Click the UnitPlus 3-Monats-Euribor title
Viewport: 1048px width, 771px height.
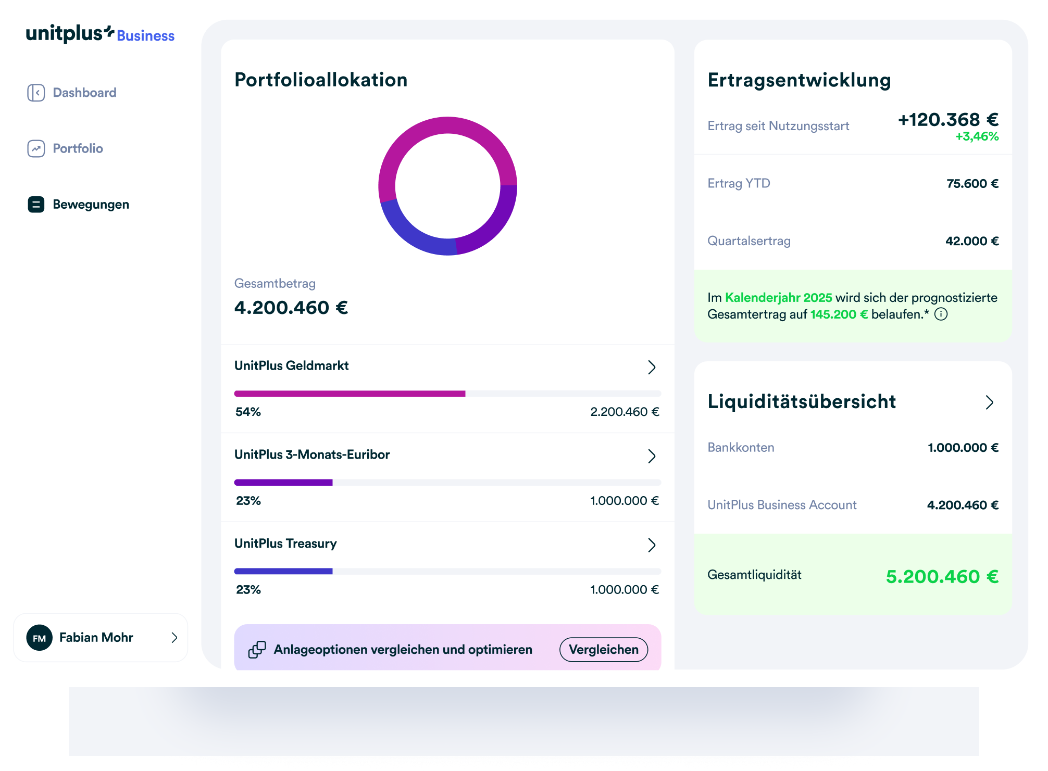312,454
